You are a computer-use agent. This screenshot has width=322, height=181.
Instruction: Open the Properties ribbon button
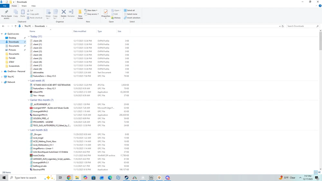[106, 14]
